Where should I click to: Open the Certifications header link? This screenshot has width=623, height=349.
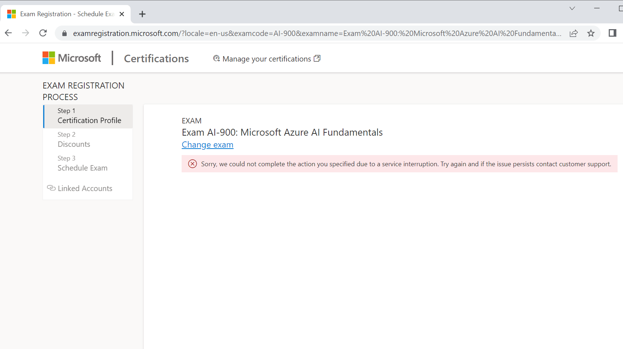point(156,59)
